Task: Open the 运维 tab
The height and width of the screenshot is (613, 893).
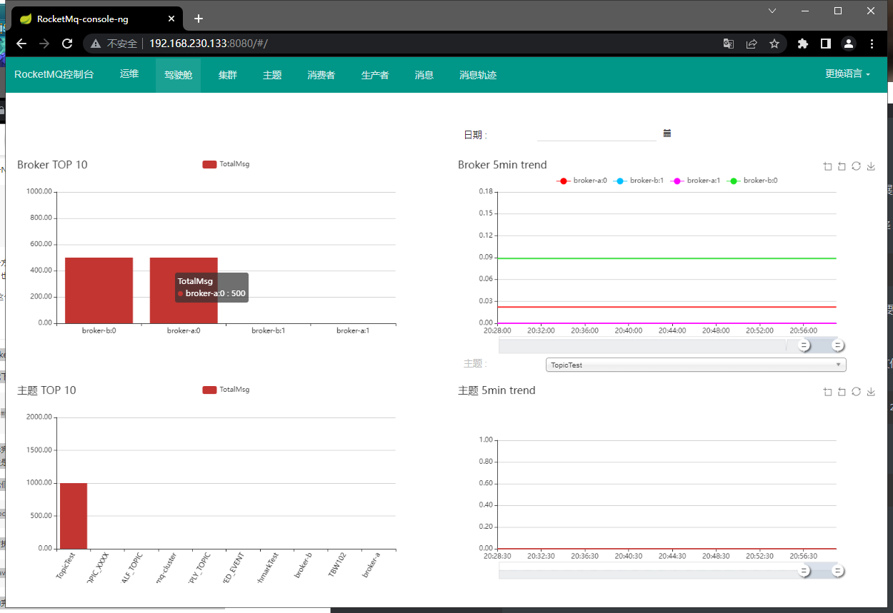Action: (x=129, y=74)
